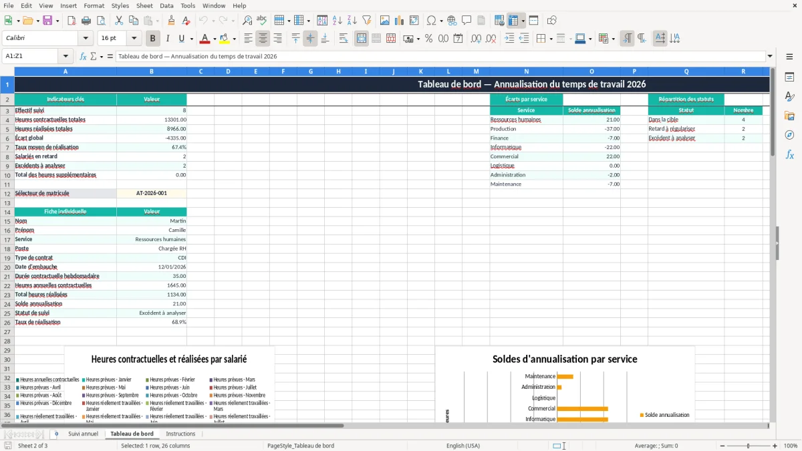The height and width of the screenshot is (451, 802).
Task: Open Font Color palette dropdown arrow
Action: click(x=215, y=39)
